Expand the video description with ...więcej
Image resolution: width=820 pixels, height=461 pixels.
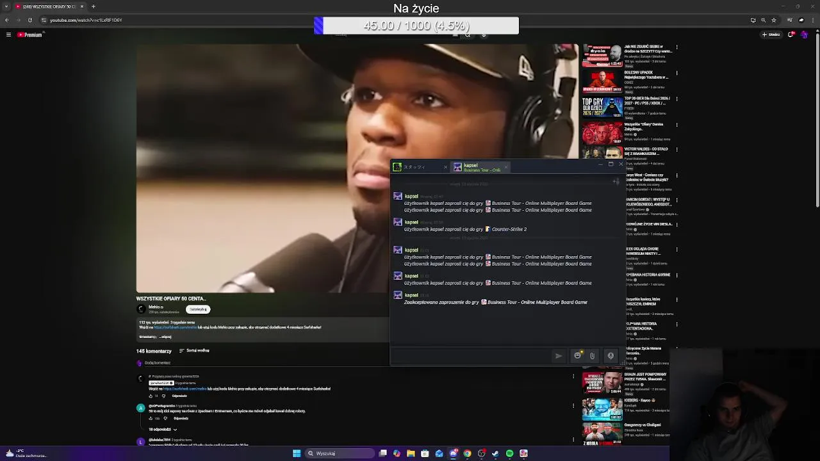pyautogui.click(x=165, y=337)
